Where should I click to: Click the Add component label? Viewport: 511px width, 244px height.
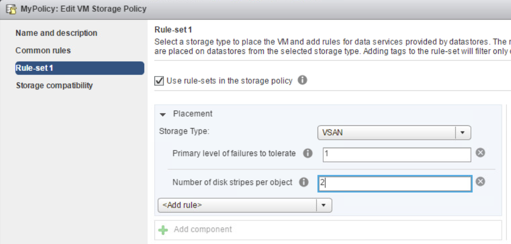tap(203, 229)
